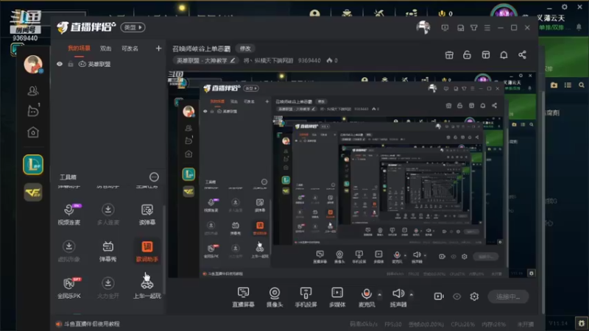Click the gift box icon in header
Screen dimensions: 589x331
pos(449,55)
